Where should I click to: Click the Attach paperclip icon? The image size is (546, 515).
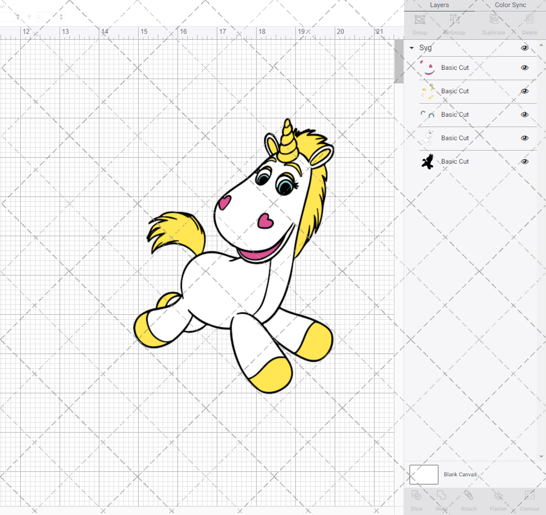point(468,495)
